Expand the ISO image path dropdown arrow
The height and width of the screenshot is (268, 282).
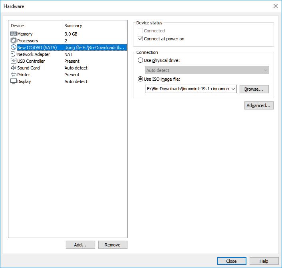233,89
